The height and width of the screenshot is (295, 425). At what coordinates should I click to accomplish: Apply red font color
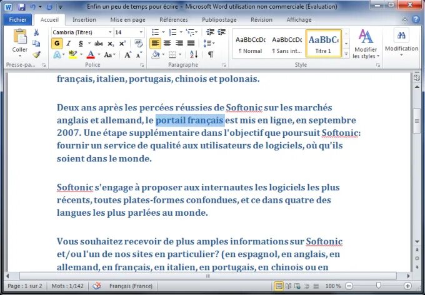tap(91, 55)
